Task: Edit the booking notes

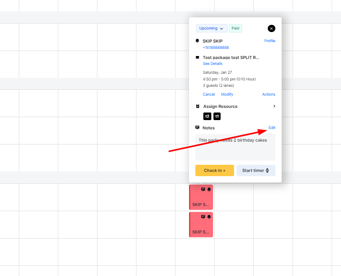Action: click(x=272, y=128)
